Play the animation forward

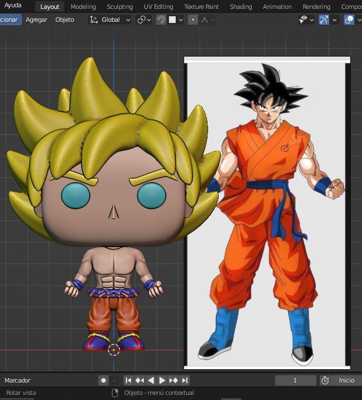162,380
